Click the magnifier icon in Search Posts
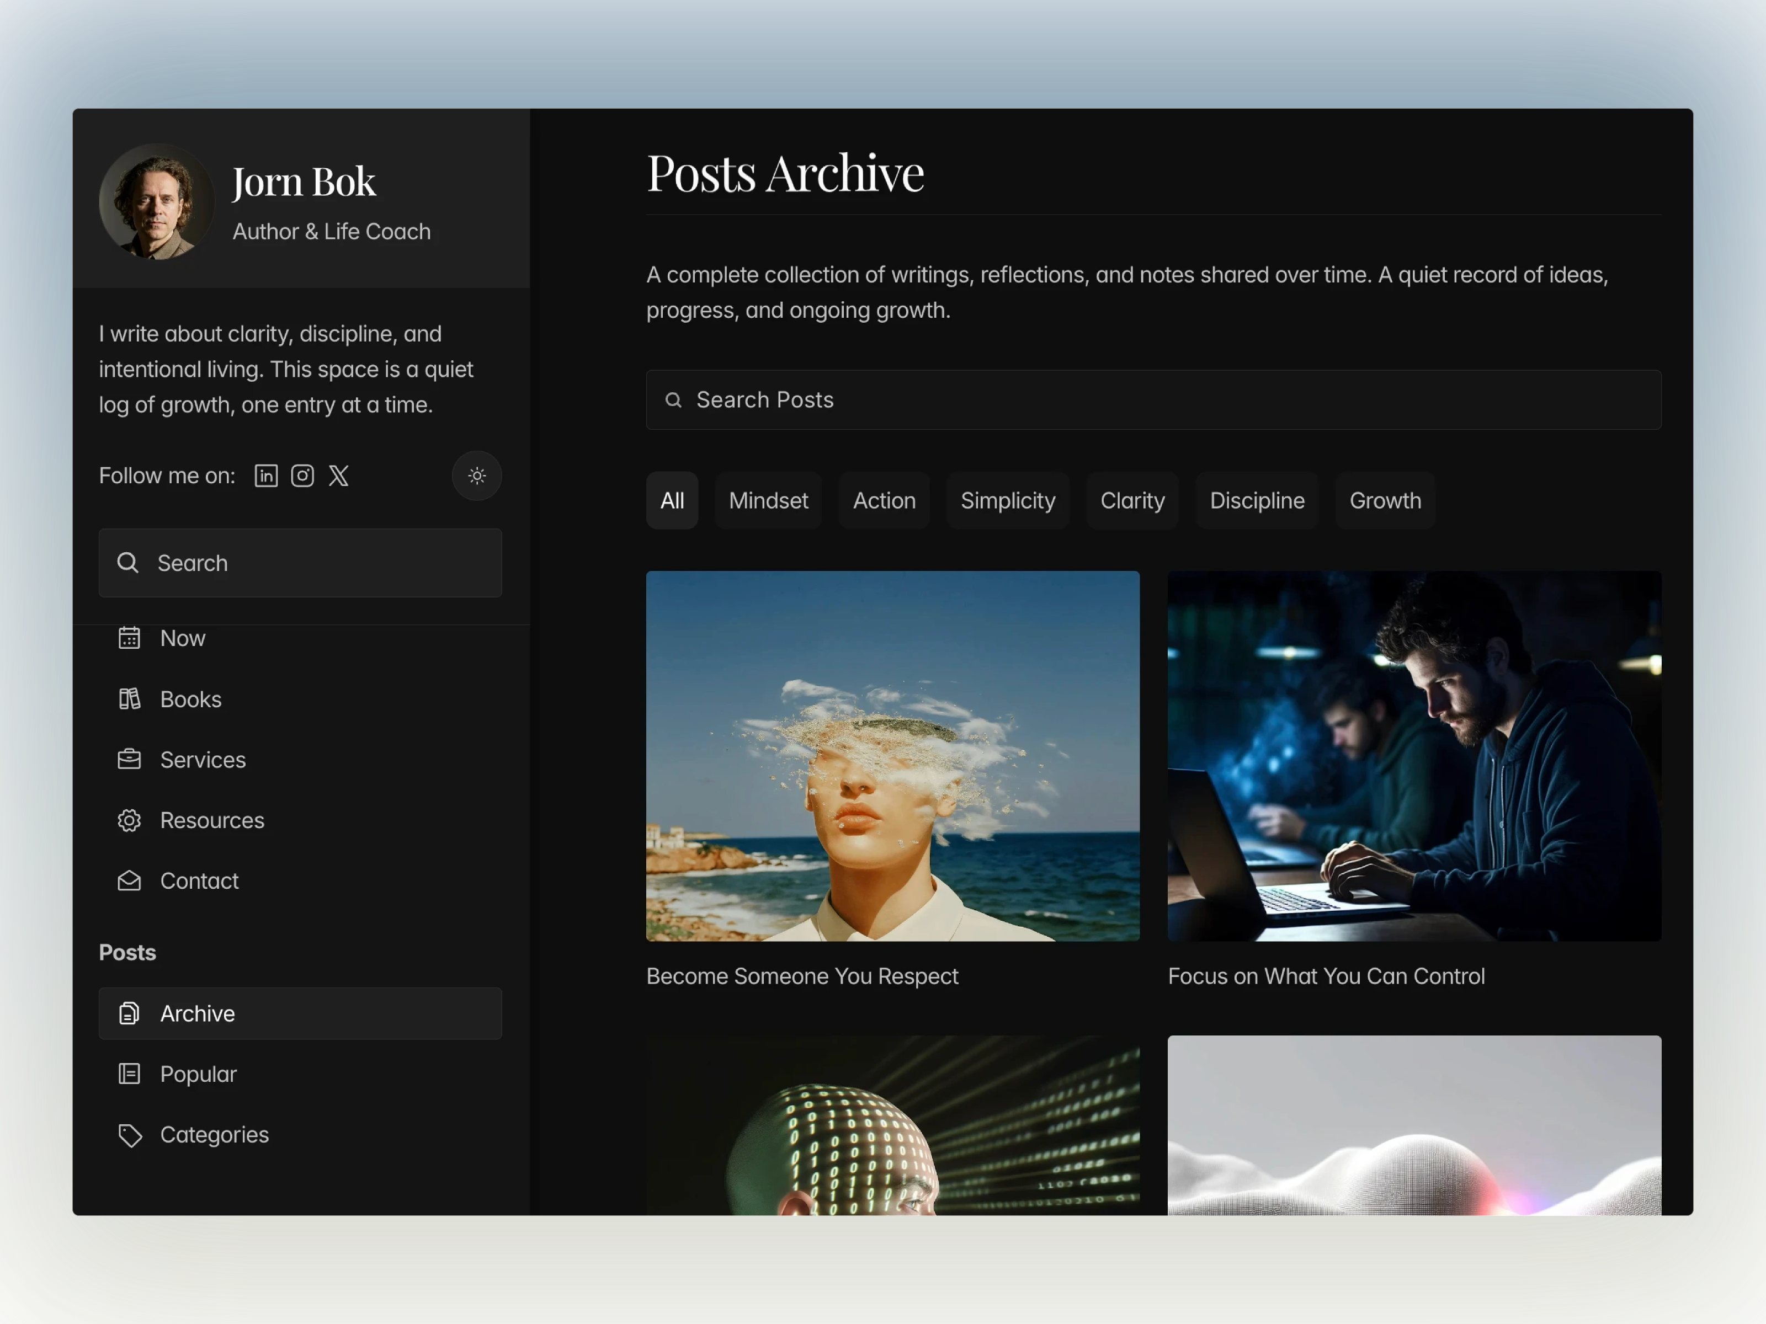 point(674,400)
